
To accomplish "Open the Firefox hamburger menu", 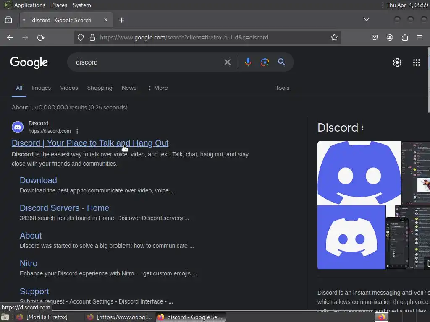I will 420,37.
